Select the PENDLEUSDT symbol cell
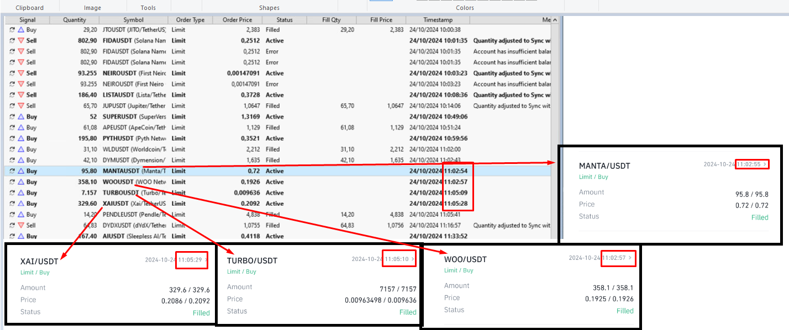 [x=134, y=215]
